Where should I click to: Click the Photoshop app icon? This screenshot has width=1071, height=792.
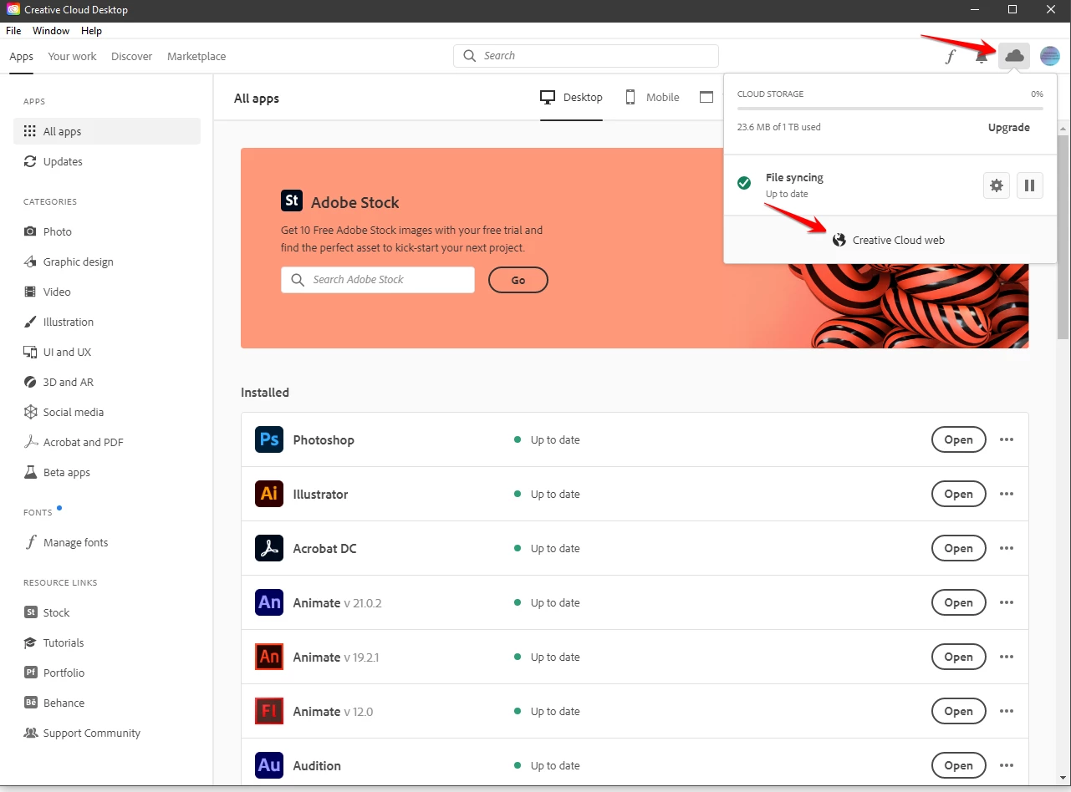pos(269,439)
